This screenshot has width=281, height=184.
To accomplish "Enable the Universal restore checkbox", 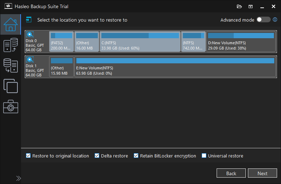I will 204,156.
